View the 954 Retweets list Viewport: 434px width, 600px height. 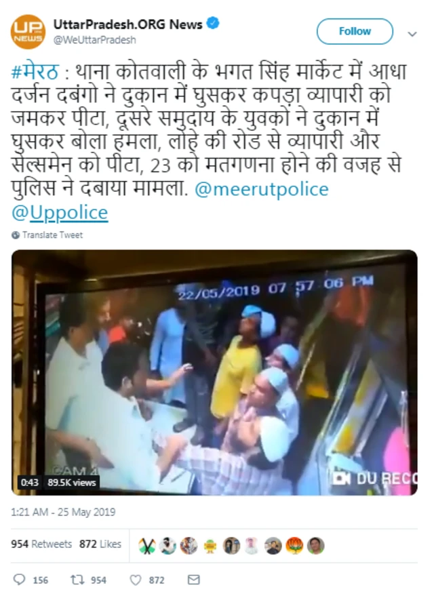[41, 544]
